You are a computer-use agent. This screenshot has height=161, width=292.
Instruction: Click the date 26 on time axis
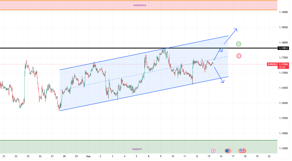tap(40, 156)
